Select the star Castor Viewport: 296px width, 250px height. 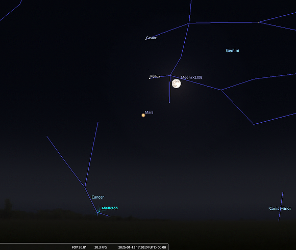click(x=146, y=39)
